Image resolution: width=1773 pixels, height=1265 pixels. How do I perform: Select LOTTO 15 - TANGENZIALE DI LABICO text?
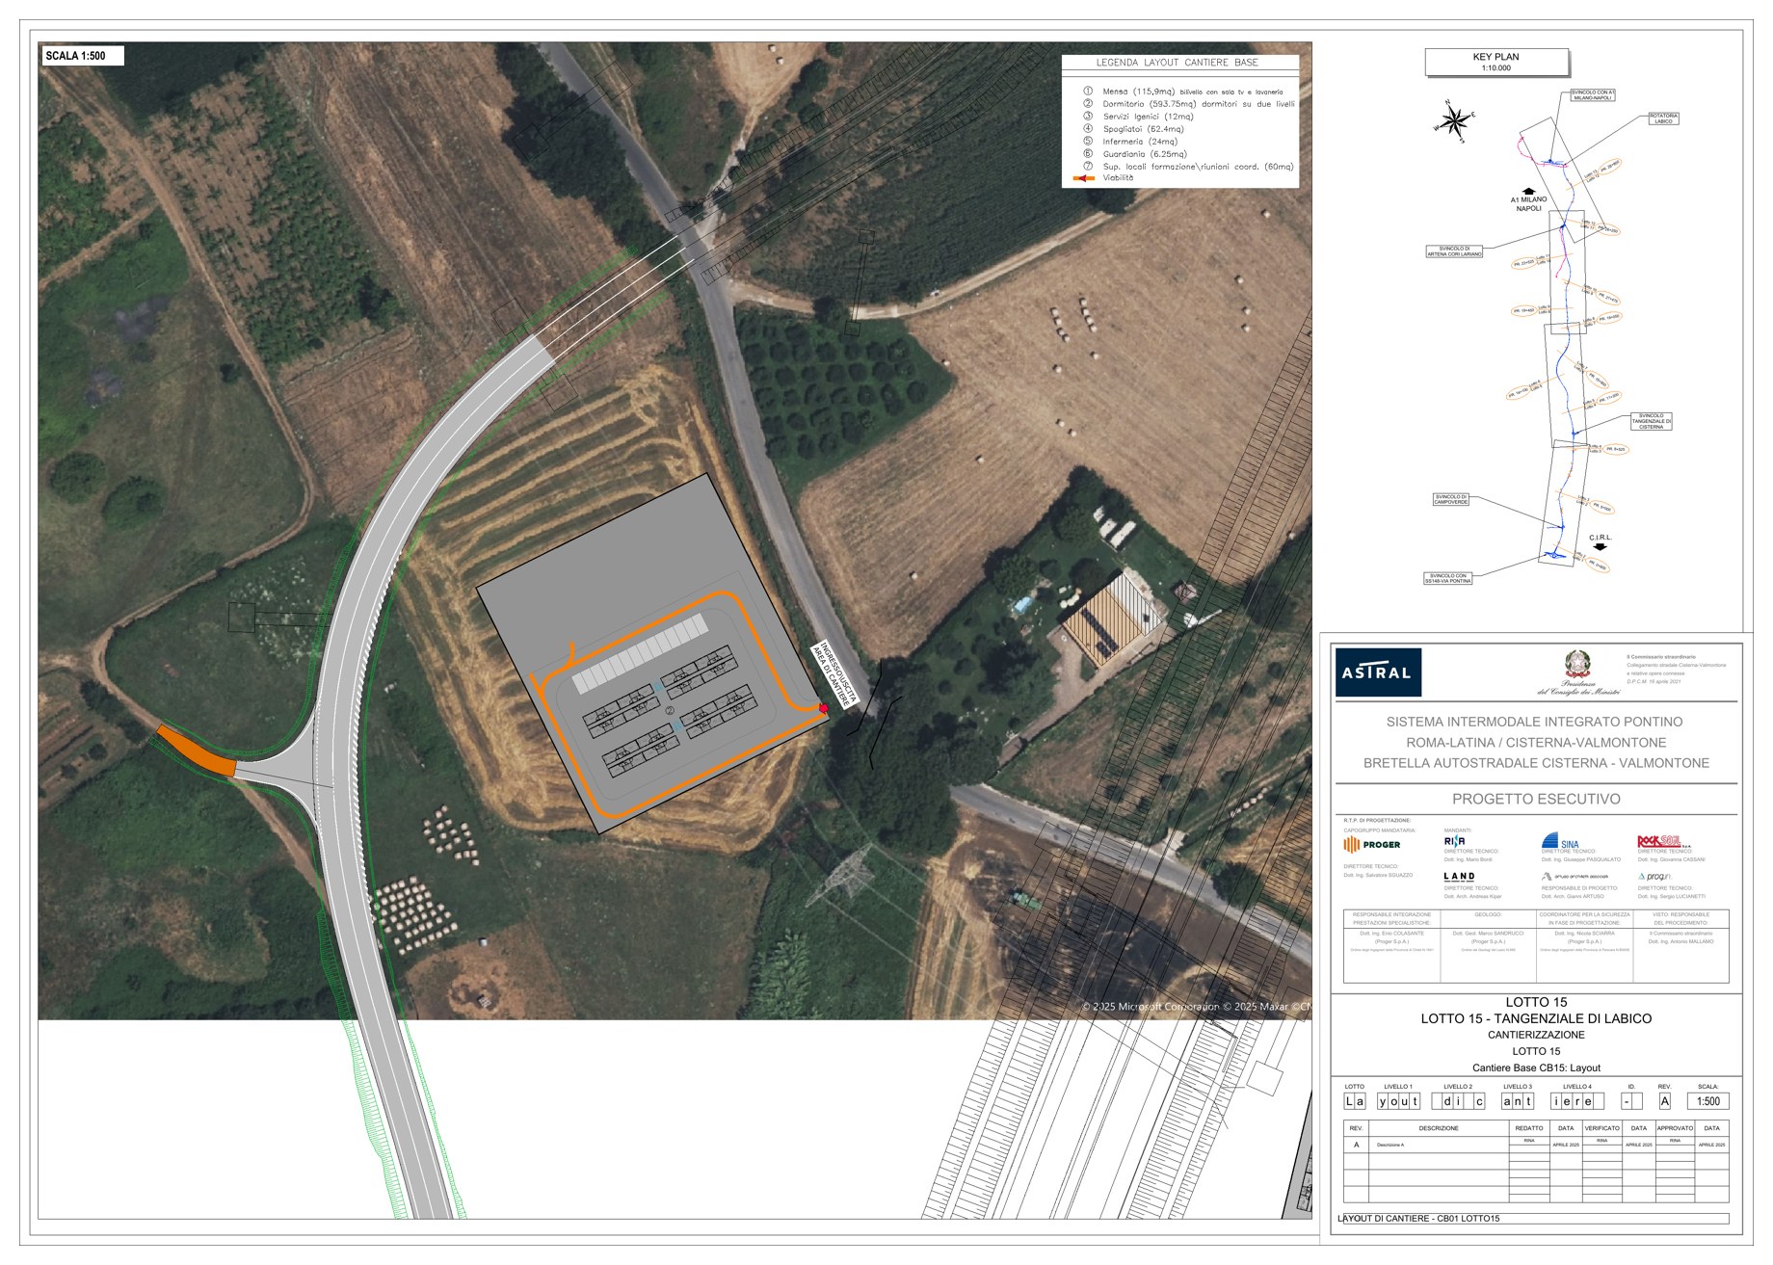1536,1018
